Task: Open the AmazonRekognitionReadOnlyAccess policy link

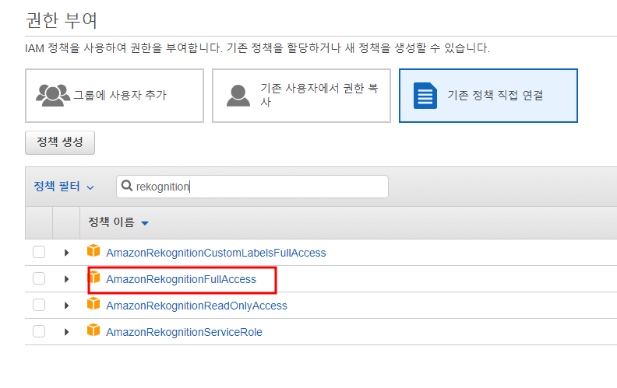Action: [x=197, y=306]
